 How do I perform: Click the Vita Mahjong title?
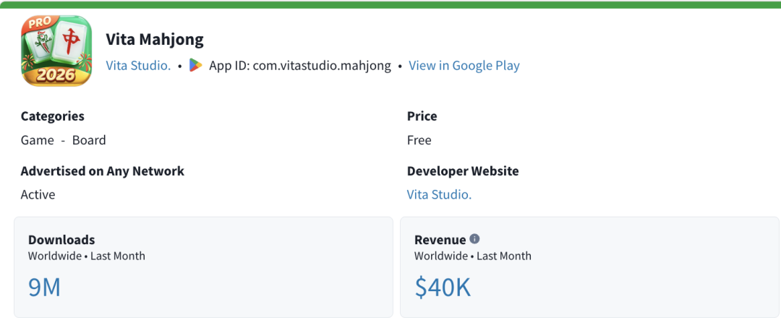155,39
